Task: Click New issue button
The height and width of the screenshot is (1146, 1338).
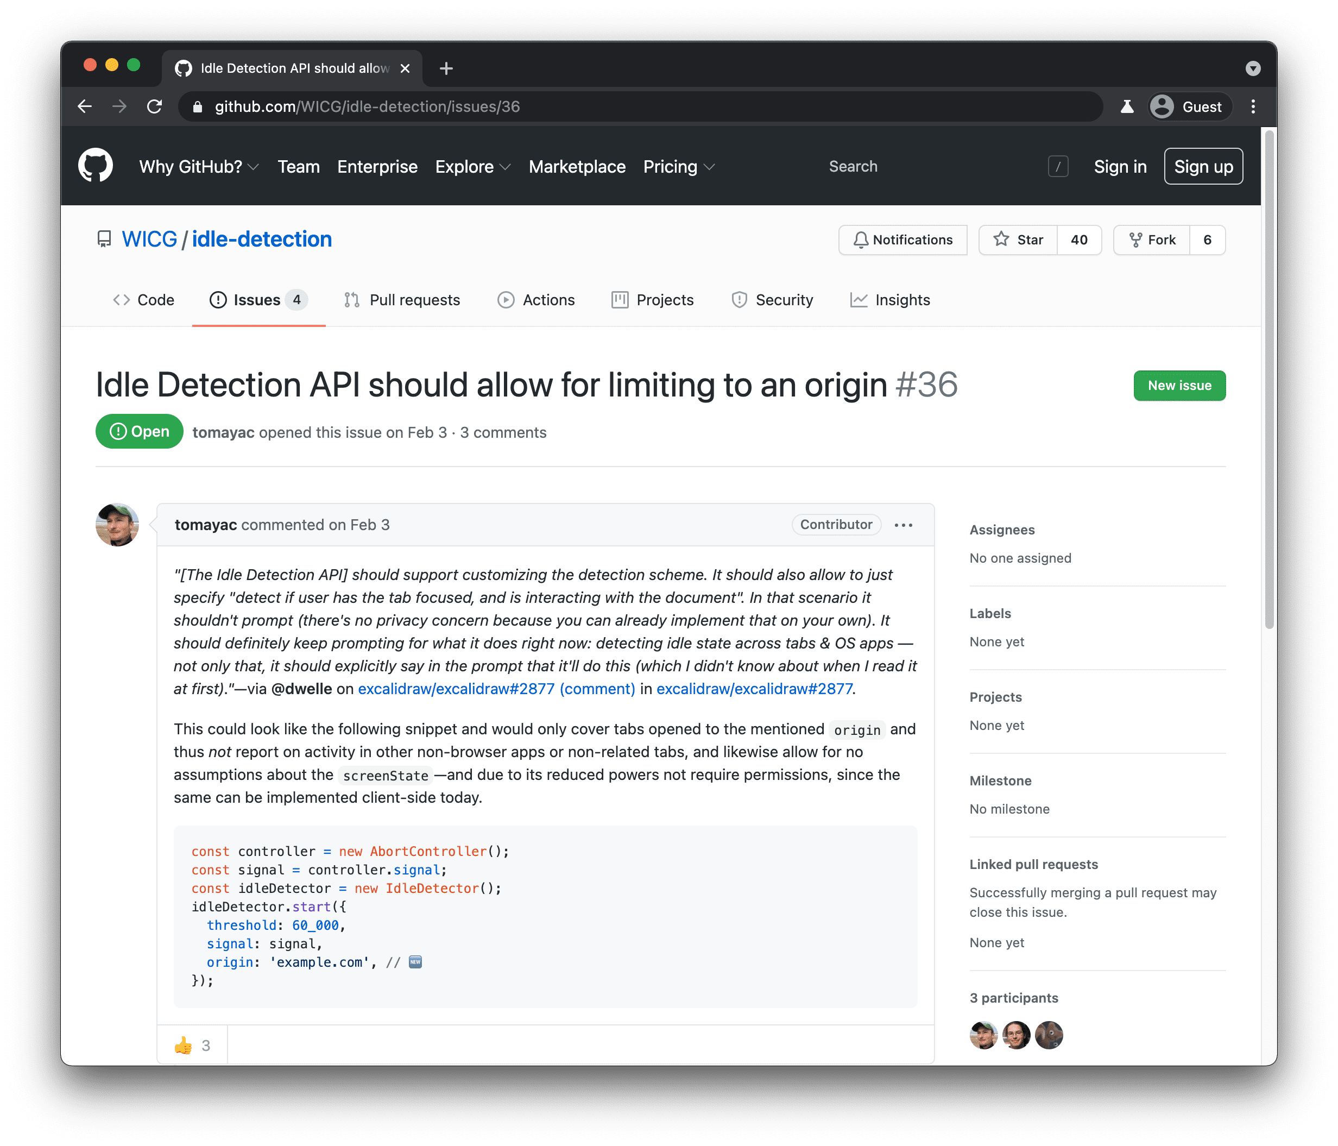Action: pos(1179,385)
